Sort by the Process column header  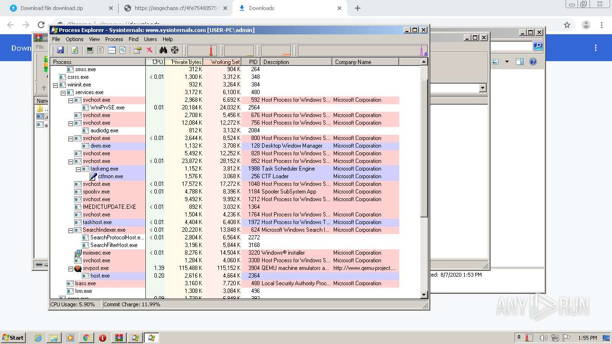(98, 62)
